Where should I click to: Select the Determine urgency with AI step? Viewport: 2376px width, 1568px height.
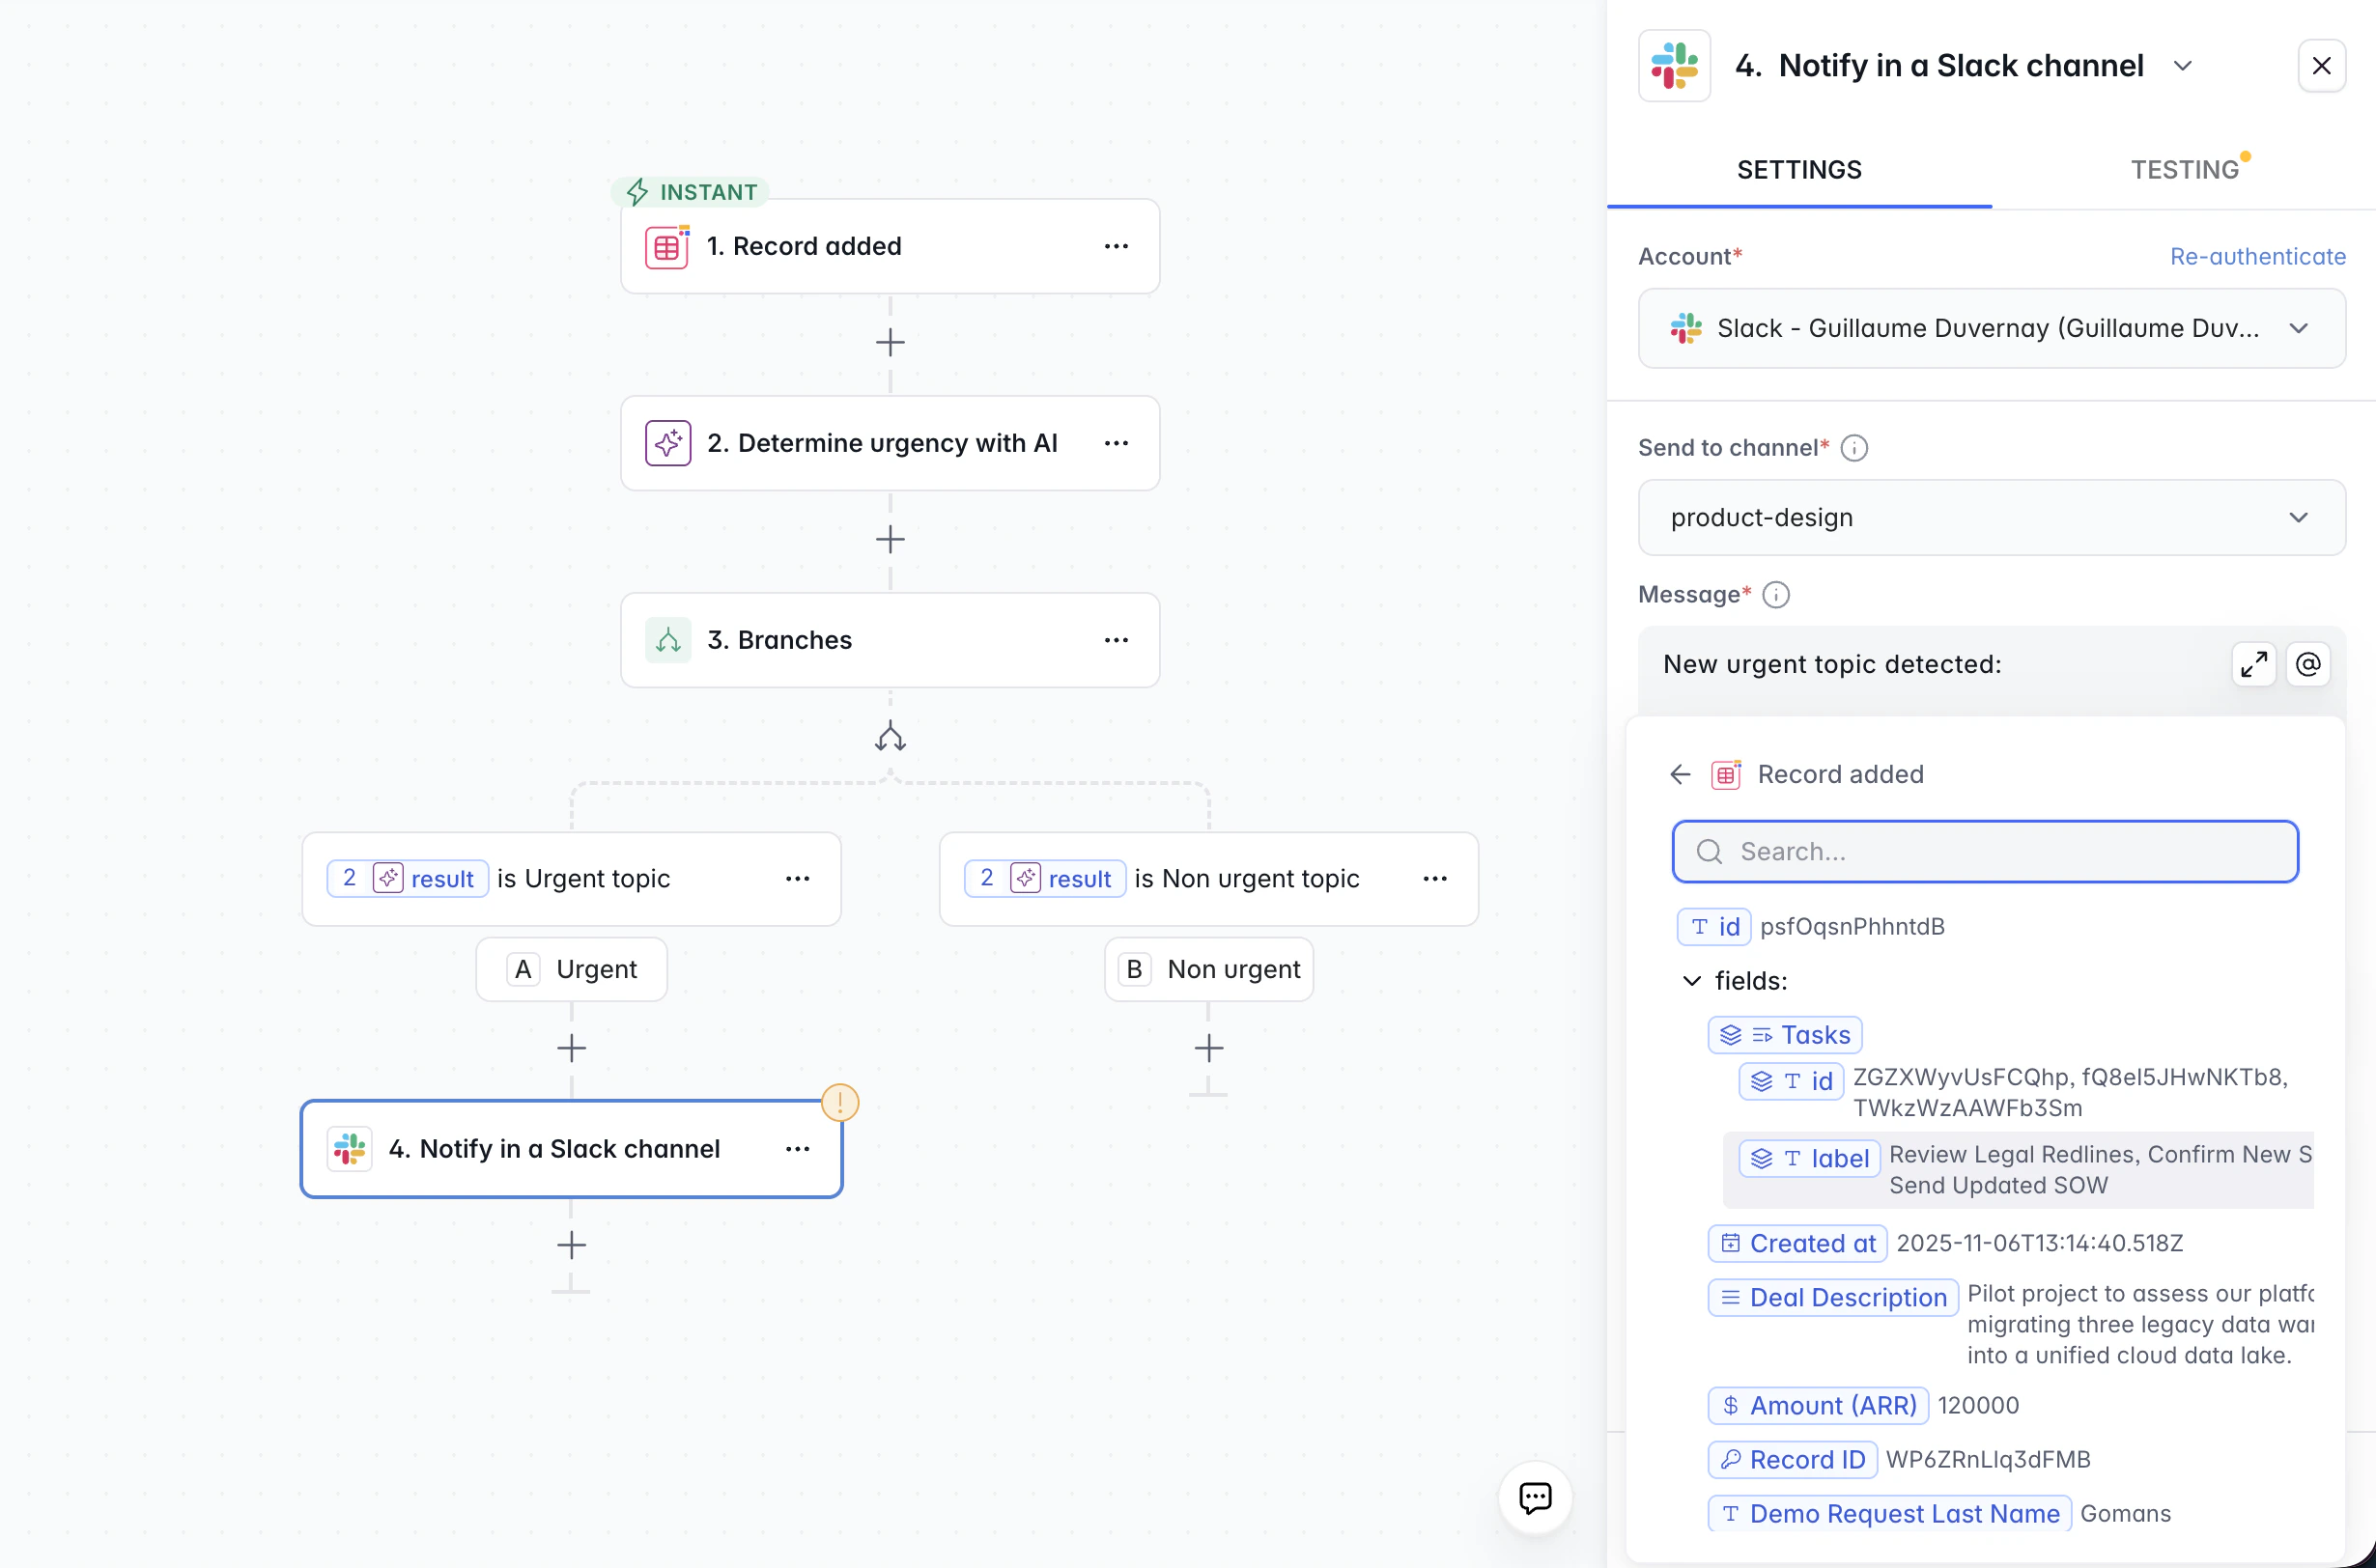[x=880, y=443]
